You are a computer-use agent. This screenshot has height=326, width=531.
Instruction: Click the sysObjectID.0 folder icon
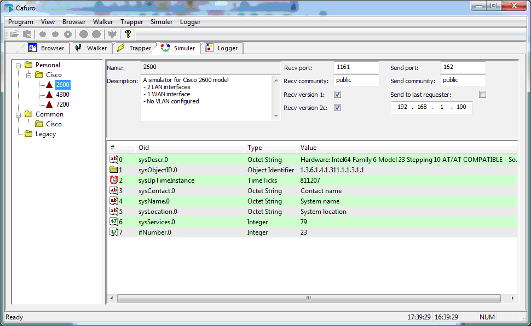[x=114, y=170]
